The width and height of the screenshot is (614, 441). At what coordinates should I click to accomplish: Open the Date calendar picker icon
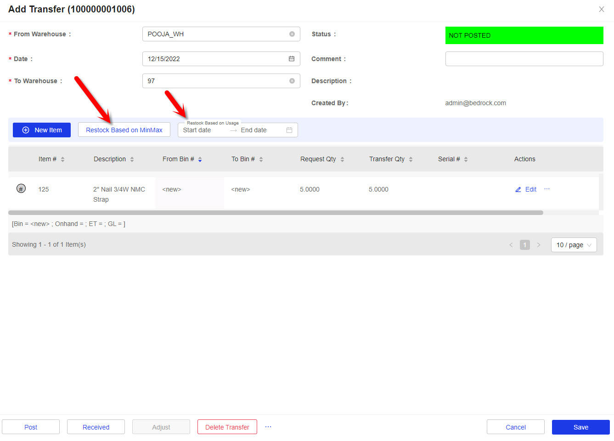pyautogui.click(x=292, y=59)
